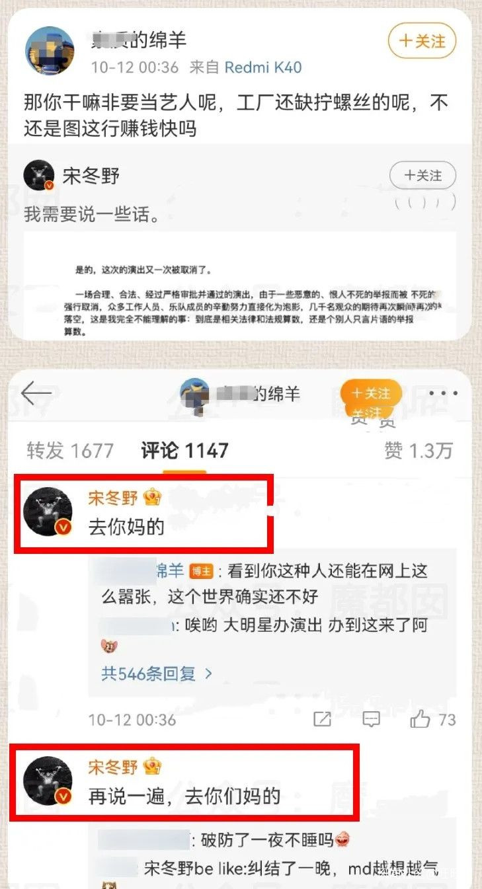482x889 pixels.
Task: Tap the 去你妈的 comment text
Action: point(126,527)
